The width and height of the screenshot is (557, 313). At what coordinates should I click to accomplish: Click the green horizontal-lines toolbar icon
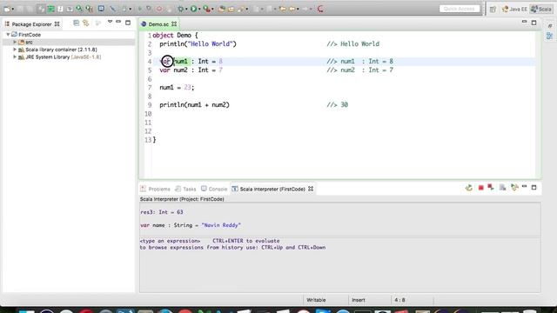coord(50,9)
